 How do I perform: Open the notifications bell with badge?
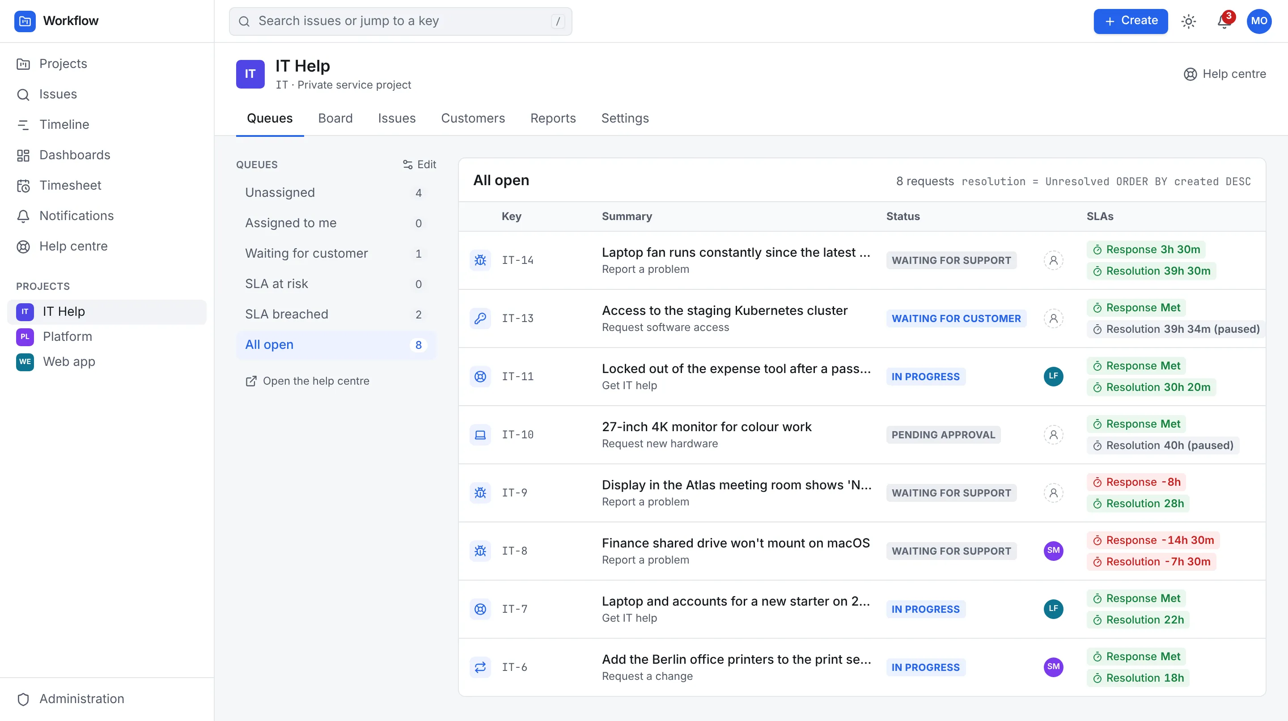[x=1224, y=21]
